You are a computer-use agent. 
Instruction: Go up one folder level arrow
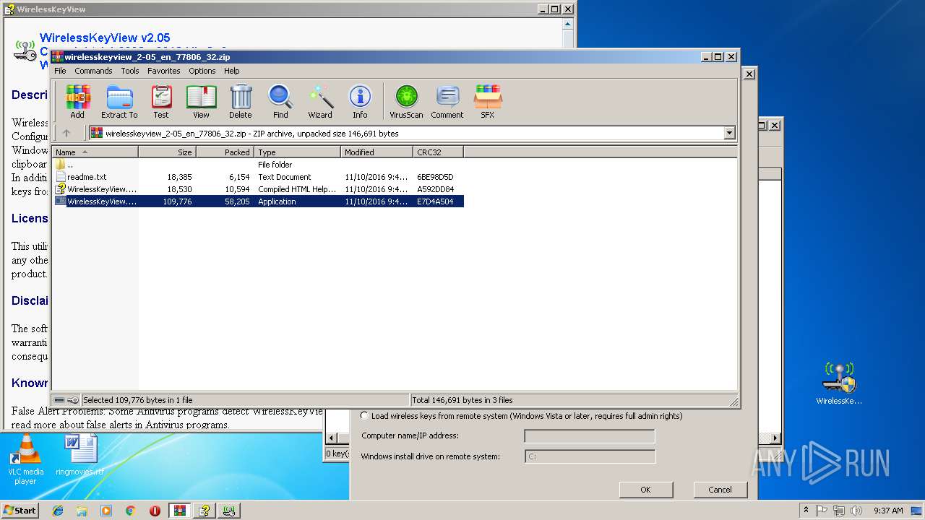(66, 133)
